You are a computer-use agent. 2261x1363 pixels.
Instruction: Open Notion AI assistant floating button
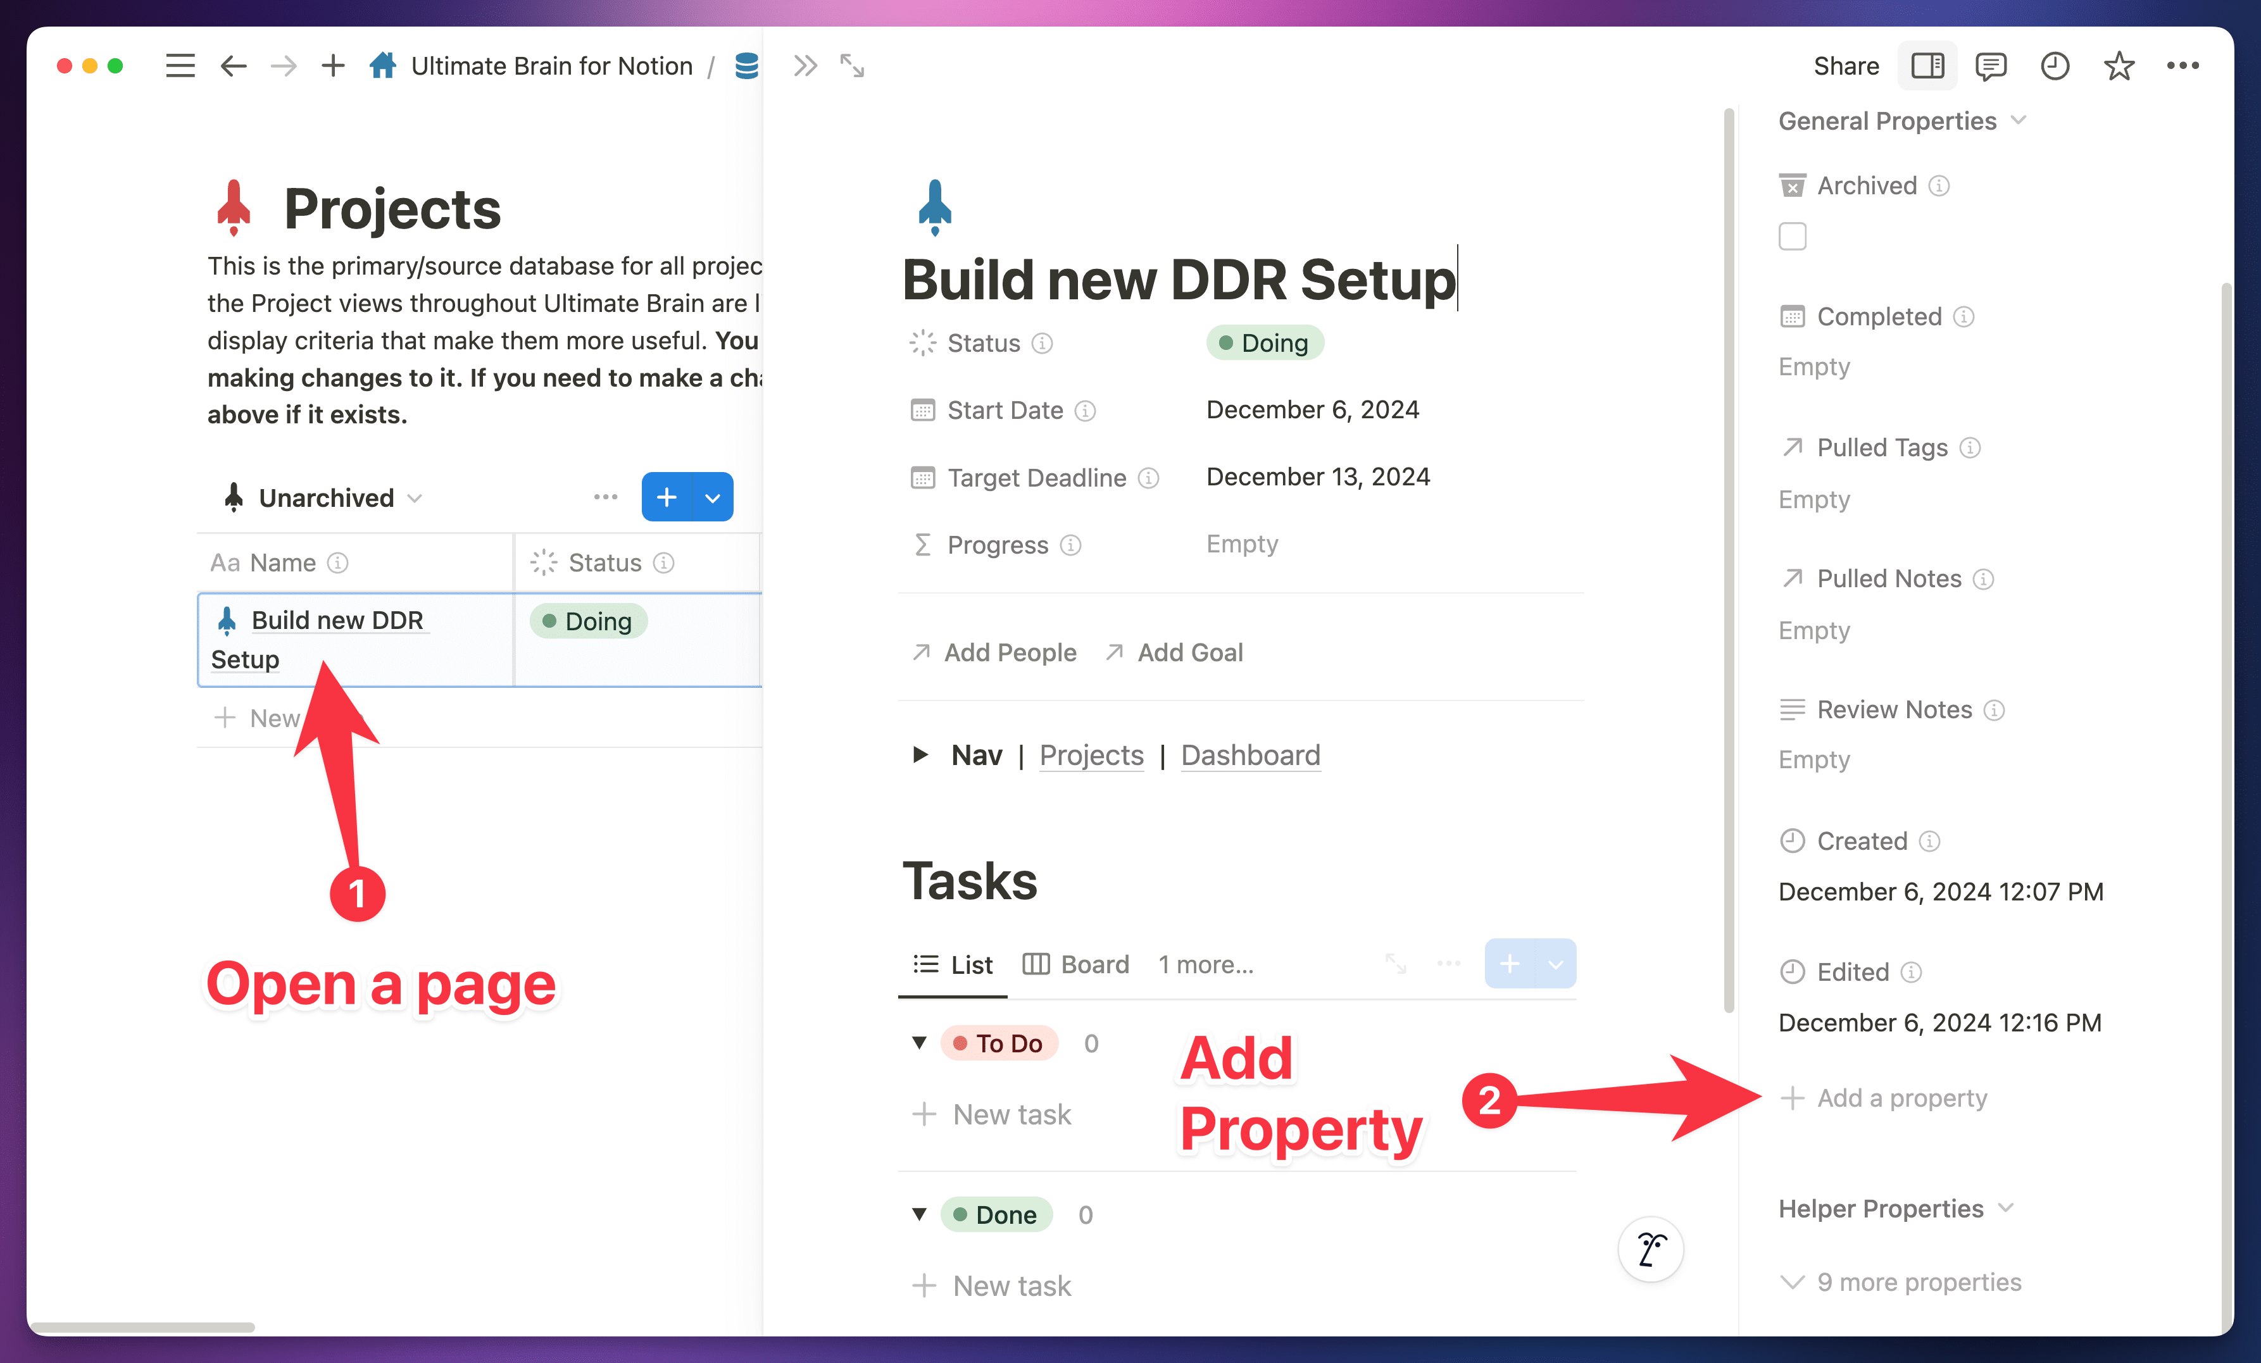1651,1249
